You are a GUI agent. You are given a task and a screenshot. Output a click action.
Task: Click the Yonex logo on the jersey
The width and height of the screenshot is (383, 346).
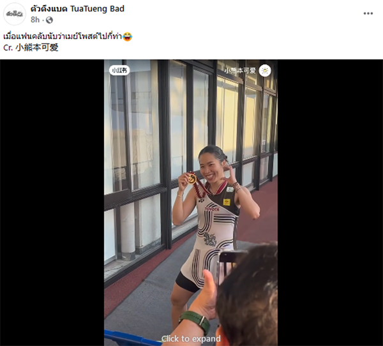click(201, 201)
